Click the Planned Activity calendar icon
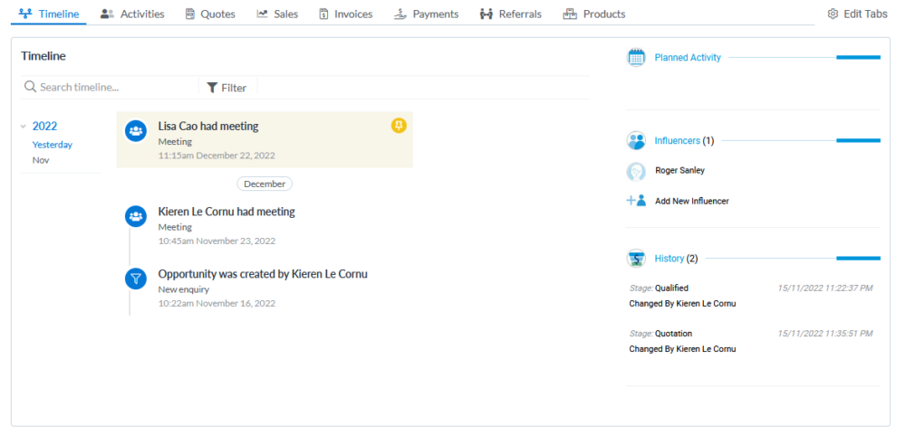 coord(636,57)
